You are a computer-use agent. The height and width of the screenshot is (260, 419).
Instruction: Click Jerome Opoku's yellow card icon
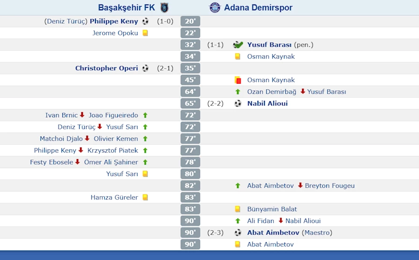point(145,33)
